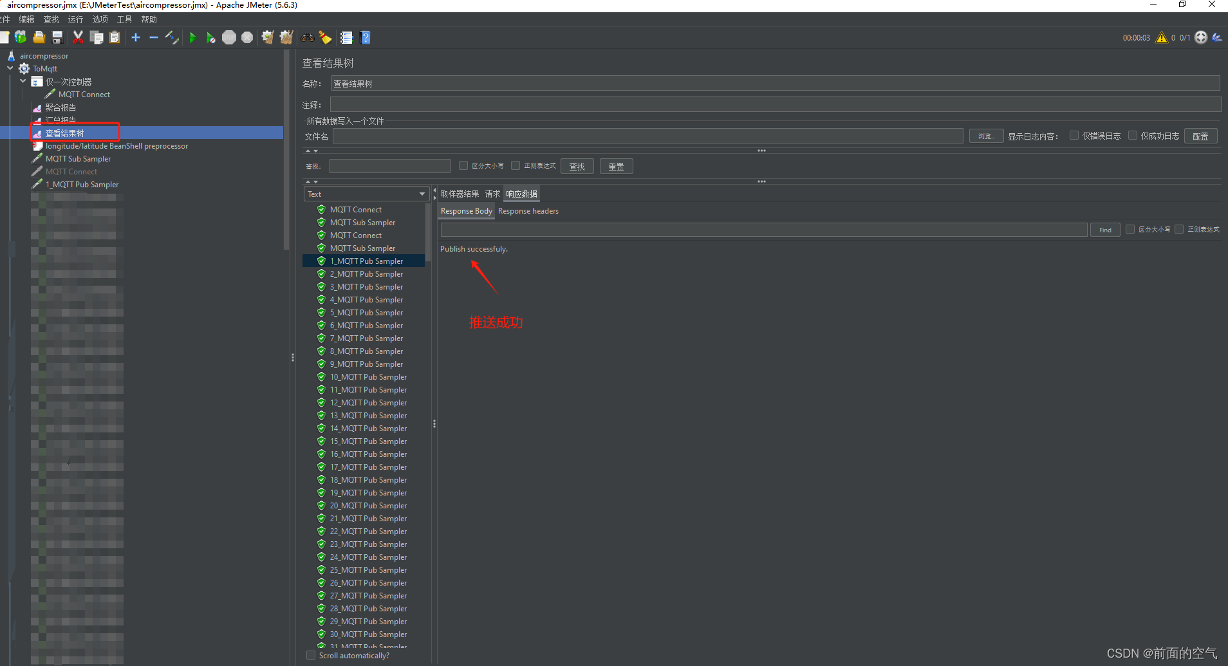The width and height of the screenshot is (1228, 666).
Task: Start the test with green play icon
Action: 192,37
